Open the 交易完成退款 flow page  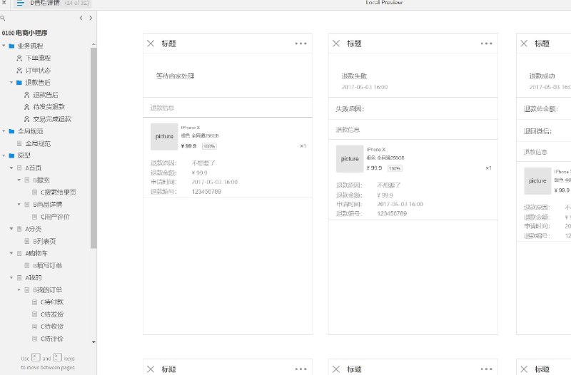52,119
